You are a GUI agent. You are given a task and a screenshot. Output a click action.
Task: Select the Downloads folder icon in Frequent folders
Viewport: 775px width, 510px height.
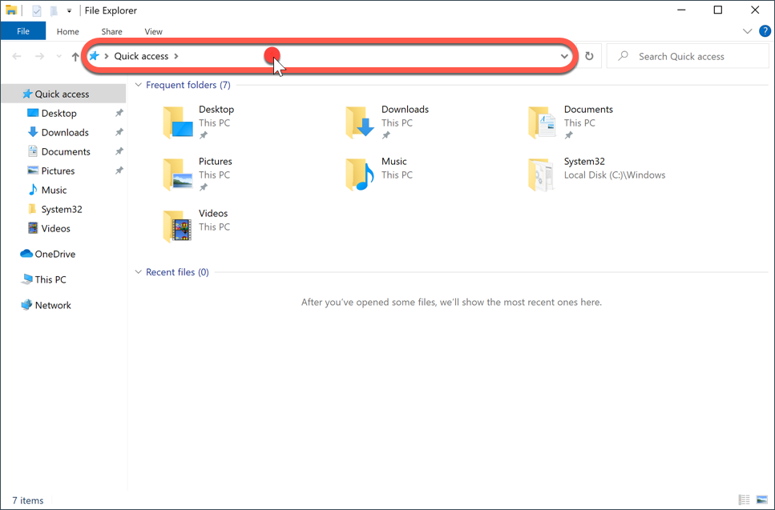361,122
